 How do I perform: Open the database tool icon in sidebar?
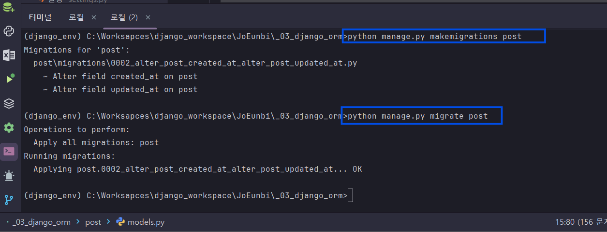pos(9,7)
